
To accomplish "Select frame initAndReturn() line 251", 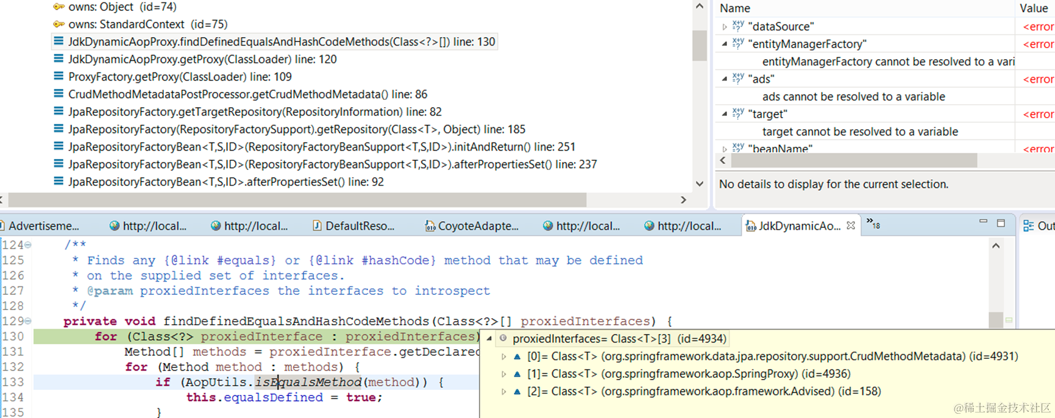I will pos(322,147).
